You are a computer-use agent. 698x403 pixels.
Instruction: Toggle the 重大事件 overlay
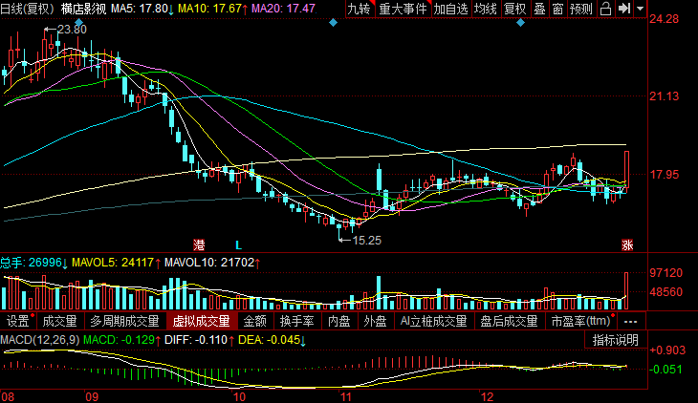coord(403,9)
